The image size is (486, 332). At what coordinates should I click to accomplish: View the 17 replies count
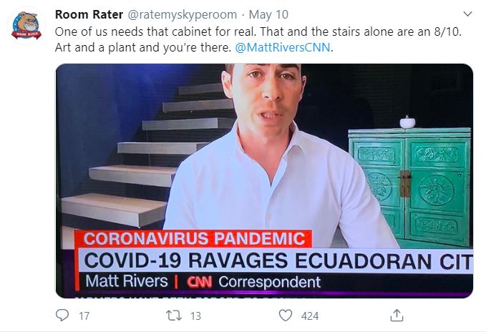pos(84,316)
